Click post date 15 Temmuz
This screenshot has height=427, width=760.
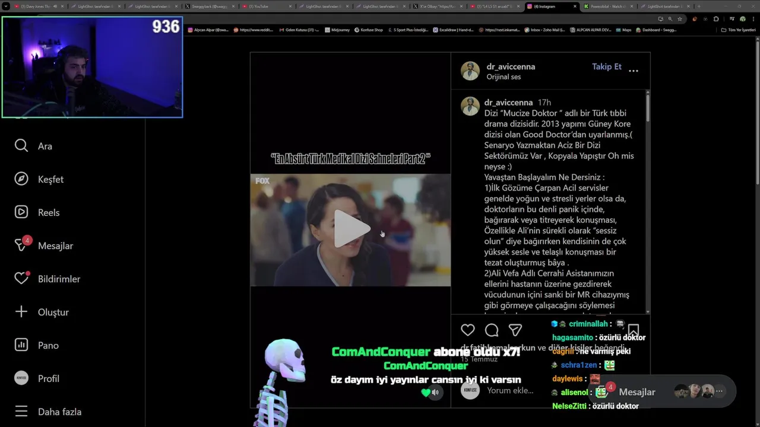pyautogui.click(x=479, y=359)
